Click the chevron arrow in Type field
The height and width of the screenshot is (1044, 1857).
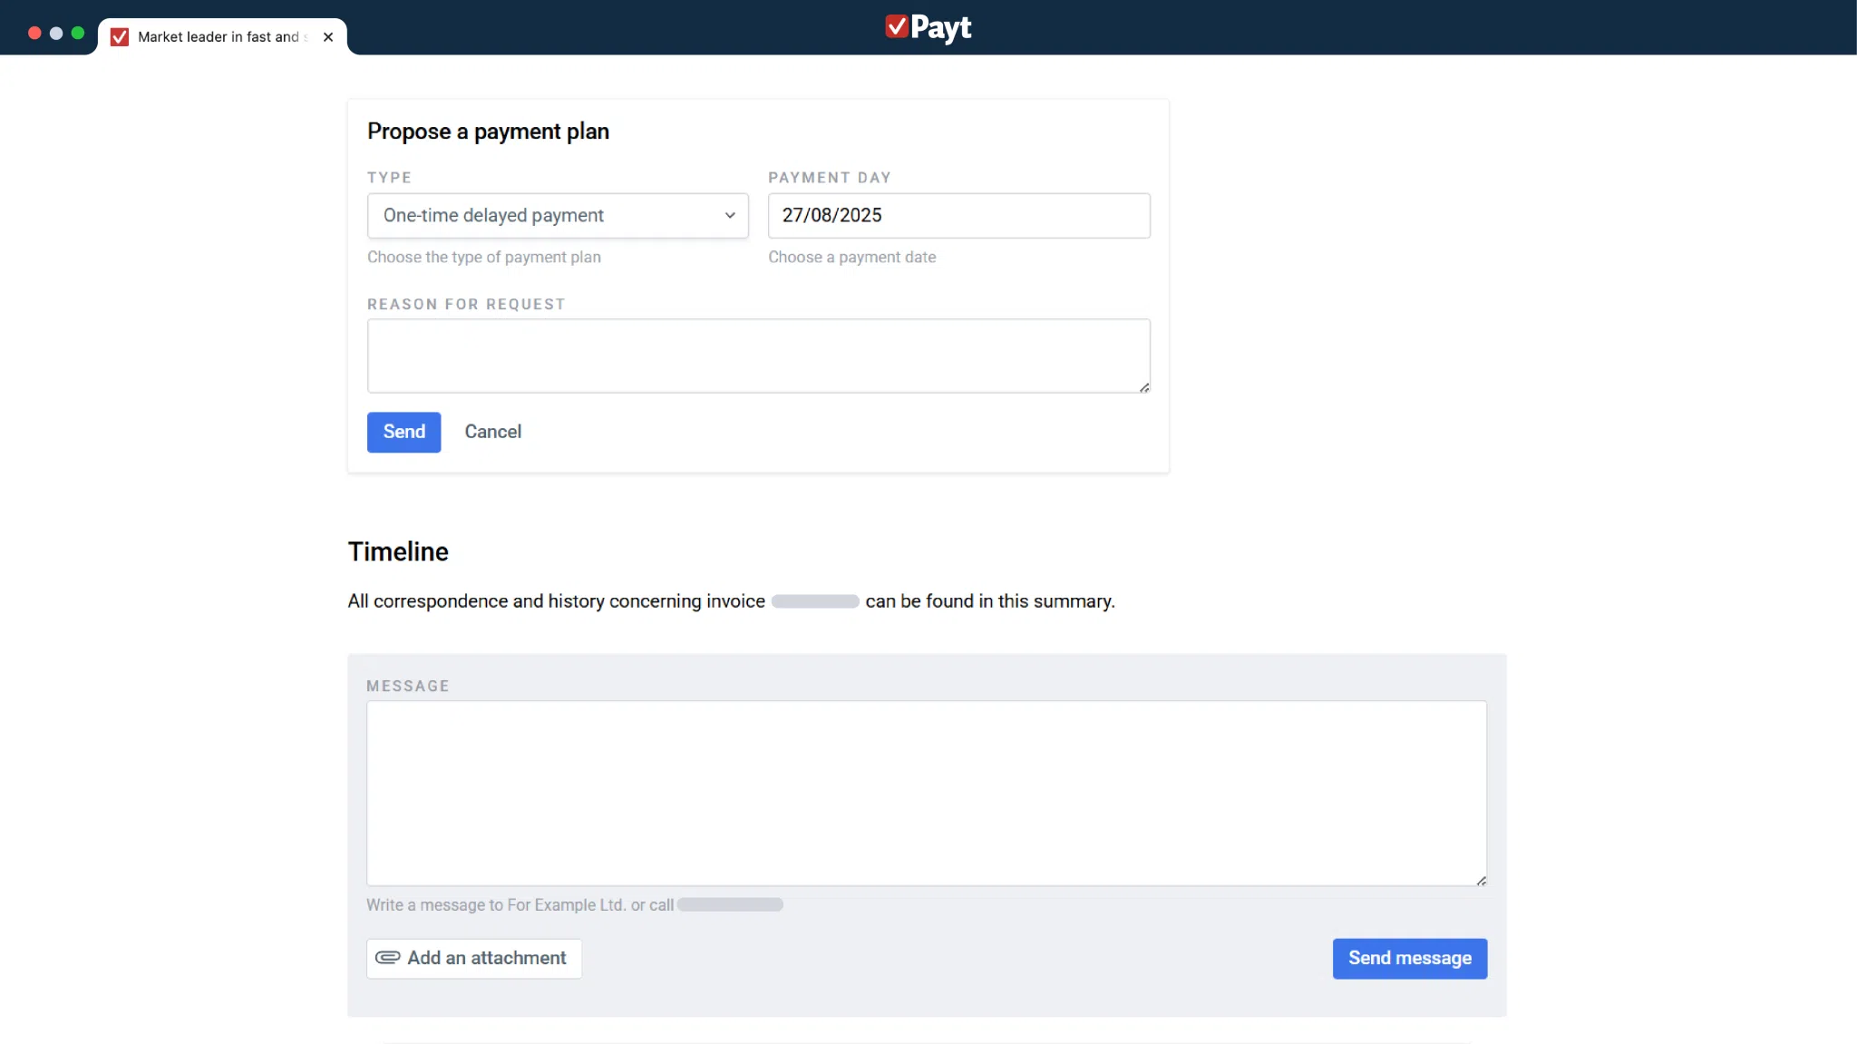[x=730, y=216]
